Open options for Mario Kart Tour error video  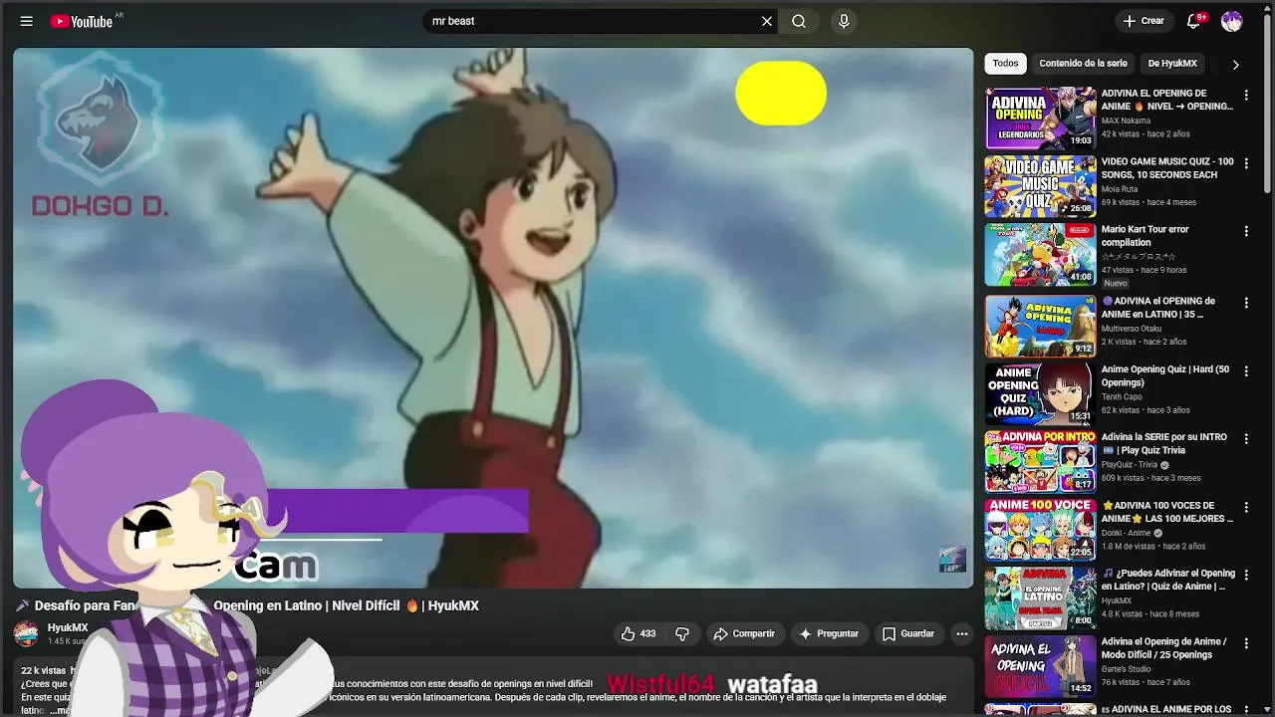[1246, 231]
